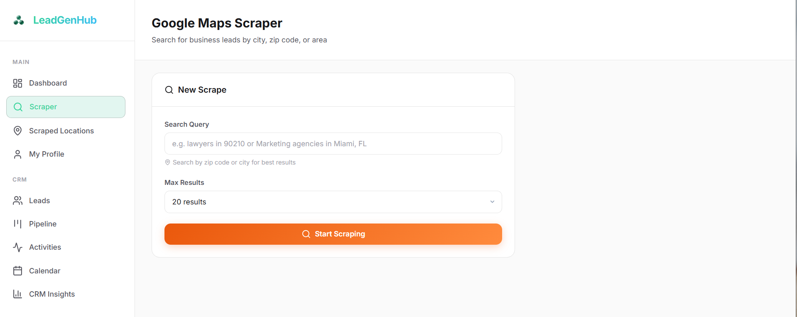Select the Scraper magnifier icon in sidebar

[x=18, y=107]
